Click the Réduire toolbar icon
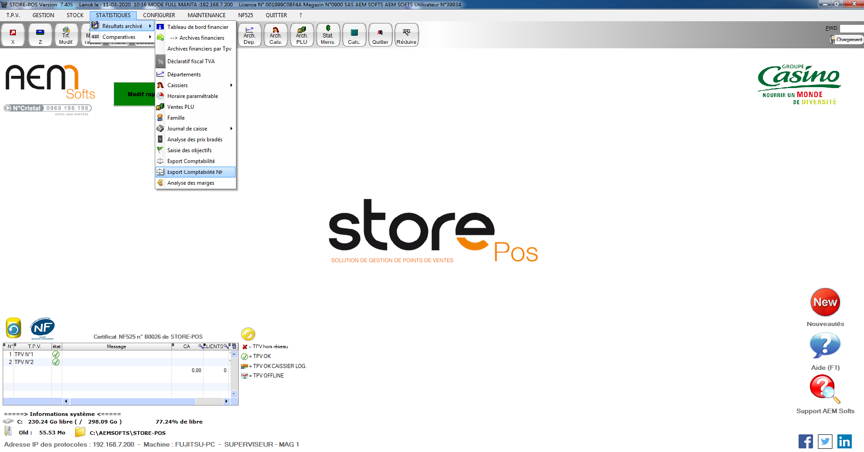 tap(407, 35)
